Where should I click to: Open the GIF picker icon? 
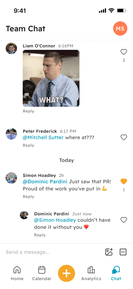(x=123, y=252)
